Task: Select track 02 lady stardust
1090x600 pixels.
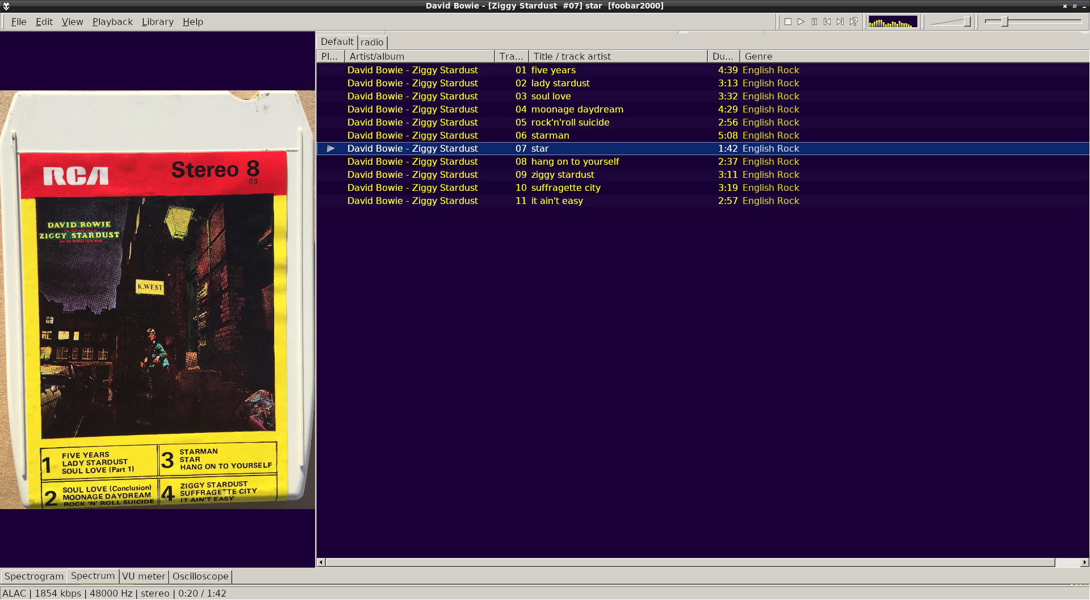Action: pos(703,83)
